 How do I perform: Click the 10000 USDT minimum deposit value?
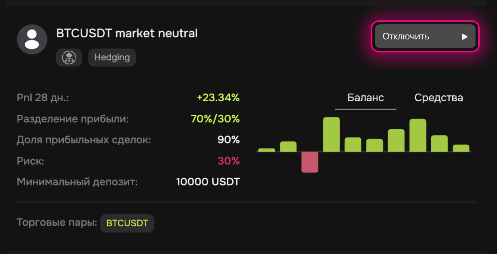tap(208, 182)
